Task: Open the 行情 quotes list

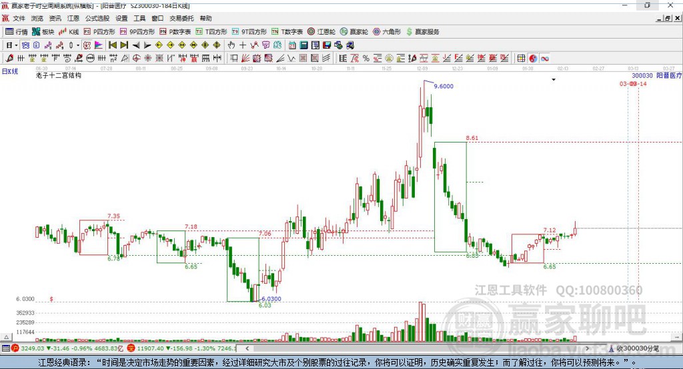Action: point(17,31)
